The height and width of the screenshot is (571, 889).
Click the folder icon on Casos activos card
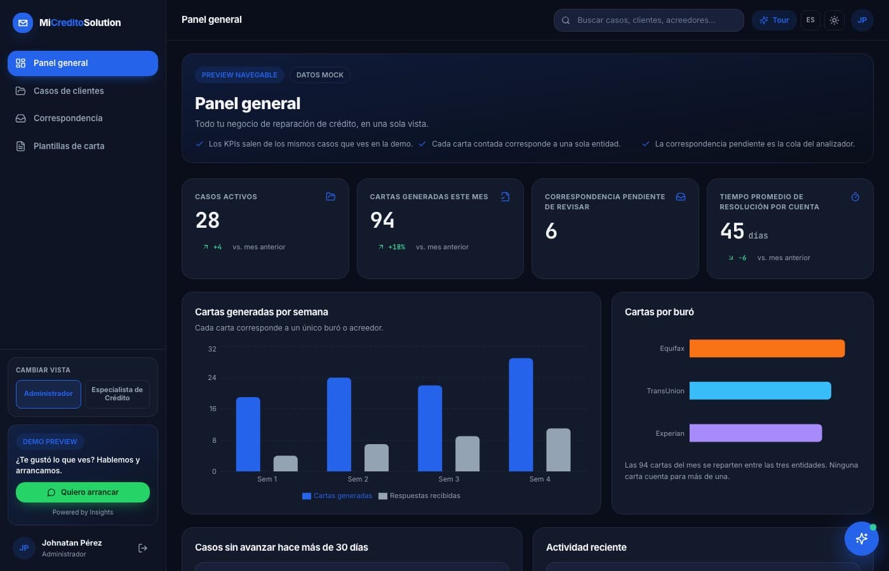tap(330, 197)
